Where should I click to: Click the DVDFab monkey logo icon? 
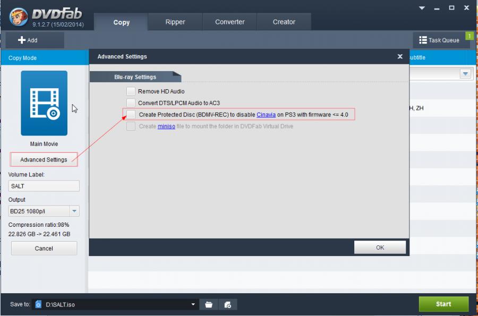click(x=19, y=16)
